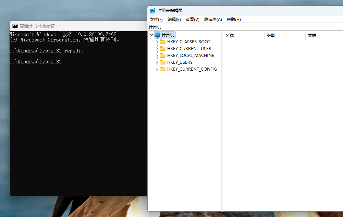343x217 pixels.
Task: Expand HKEY_USERS branch
Action: point(157,62)
